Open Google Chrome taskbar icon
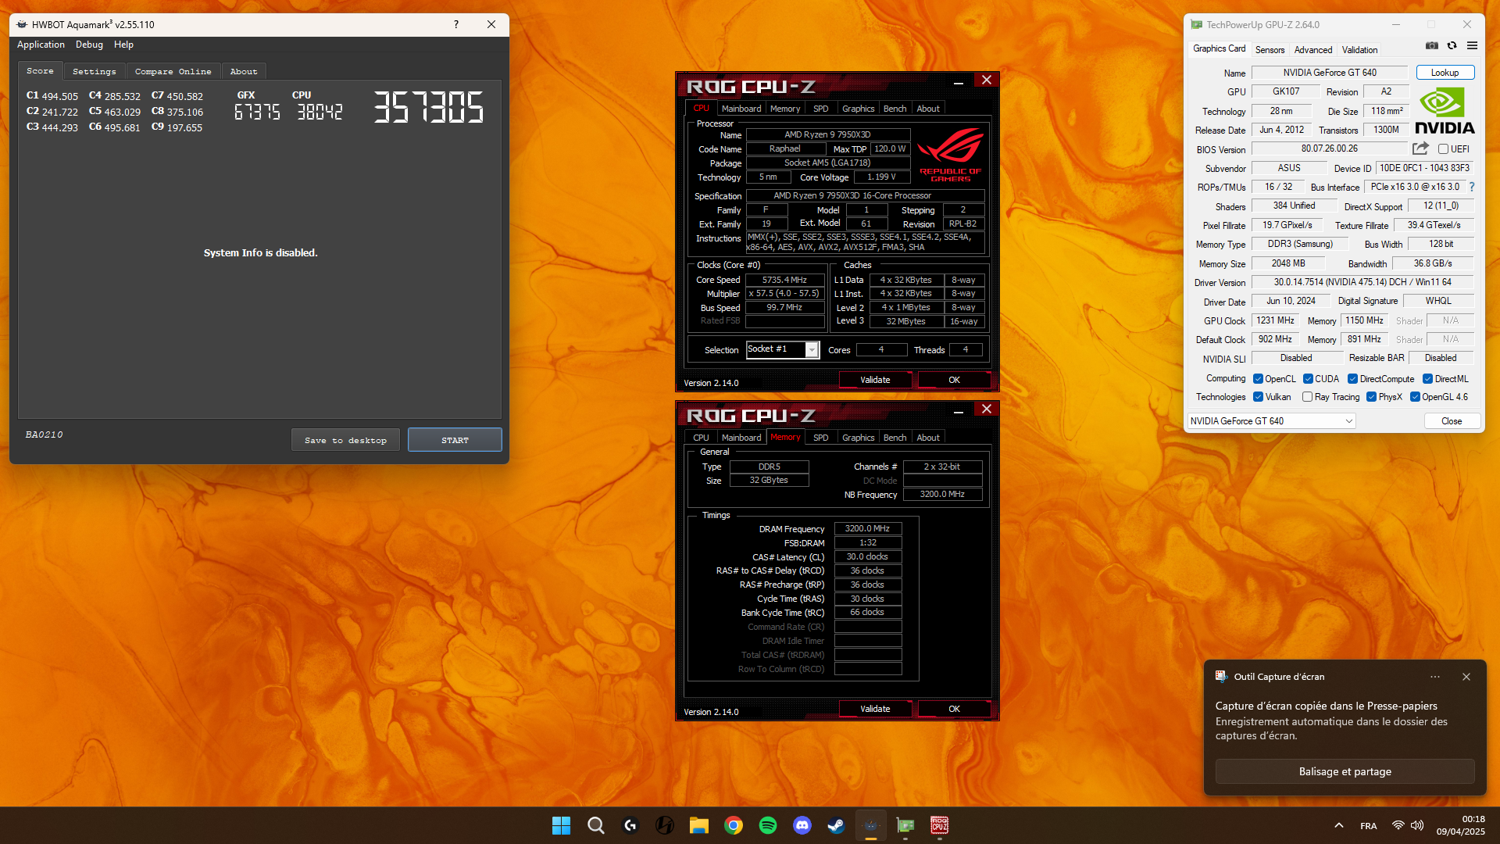The height and width of the screenshot is (844, 1500). [x=733, y=825]
